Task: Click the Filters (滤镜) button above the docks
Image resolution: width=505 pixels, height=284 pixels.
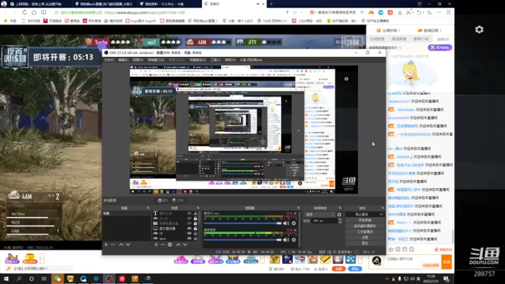Action: (x=178, y=200)
